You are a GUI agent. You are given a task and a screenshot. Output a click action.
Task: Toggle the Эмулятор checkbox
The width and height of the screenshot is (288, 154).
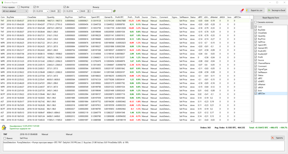pyautogui.click(x=19, y=7)
